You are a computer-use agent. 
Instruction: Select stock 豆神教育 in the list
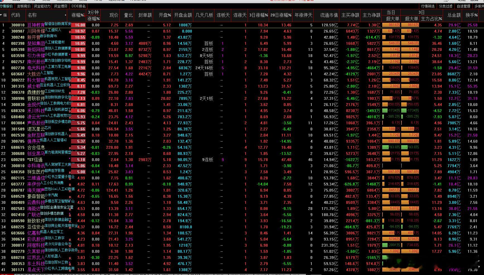[x=36, y=25]
